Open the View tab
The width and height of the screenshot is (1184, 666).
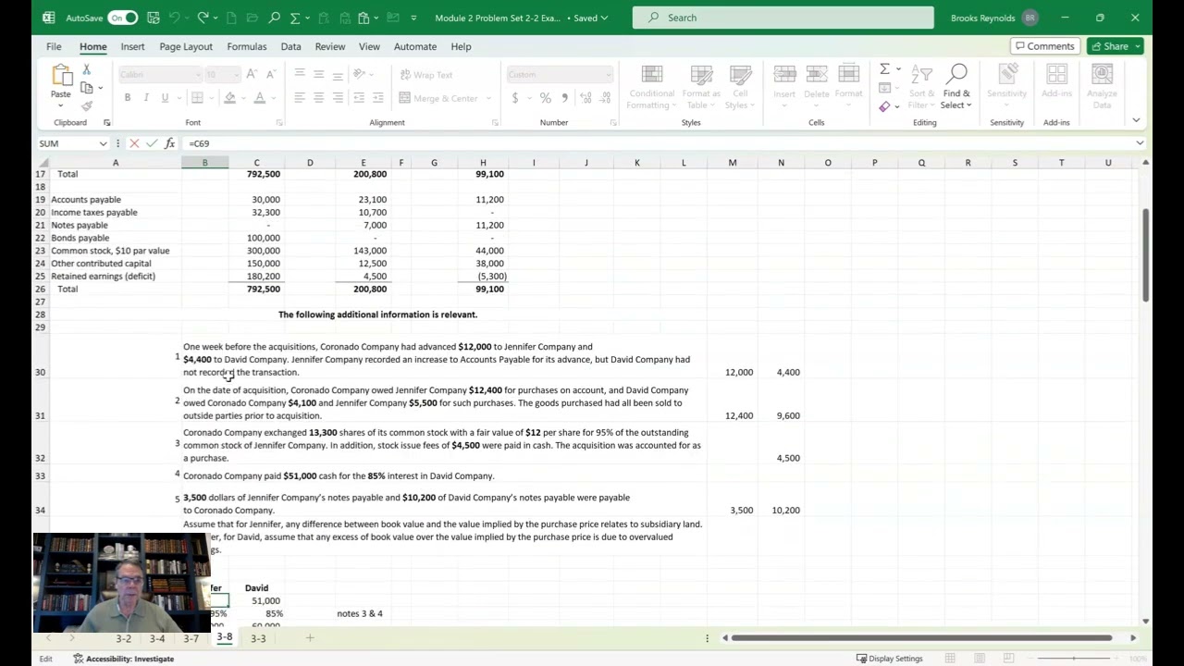(369, 46)
